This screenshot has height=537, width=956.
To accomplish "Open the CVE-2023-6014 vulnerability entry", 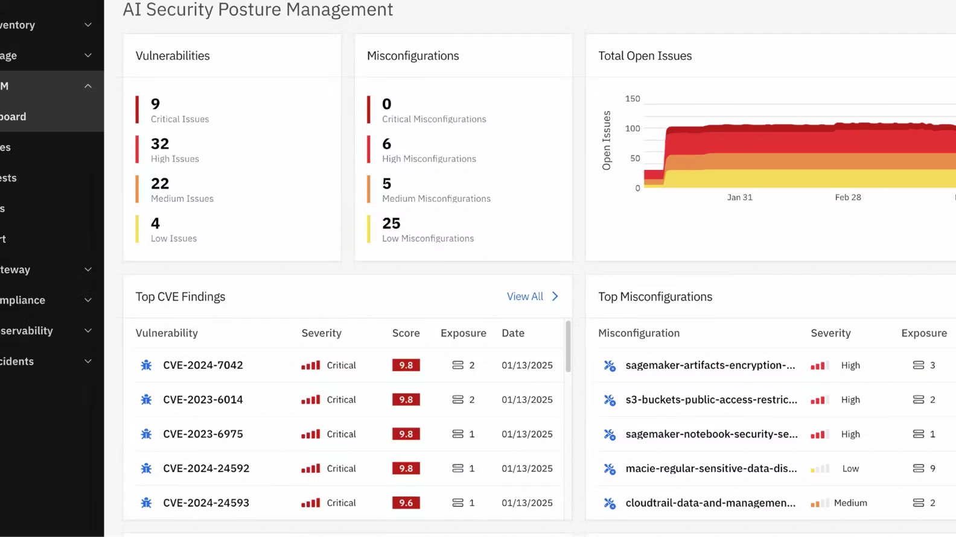I will [203, 400].
